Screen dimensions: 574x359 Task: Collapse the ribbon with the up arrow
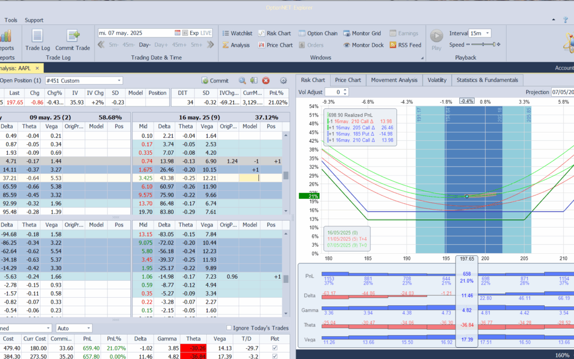coord(553,20)
